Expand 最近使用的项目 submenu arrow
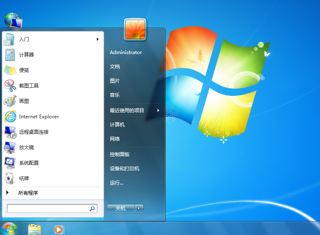 (158, 110)
